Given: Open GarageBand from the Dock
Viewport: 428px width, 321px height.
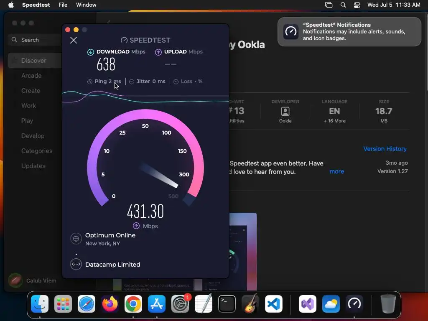Looking at the screenshot, I should click(x=250, y=304).
